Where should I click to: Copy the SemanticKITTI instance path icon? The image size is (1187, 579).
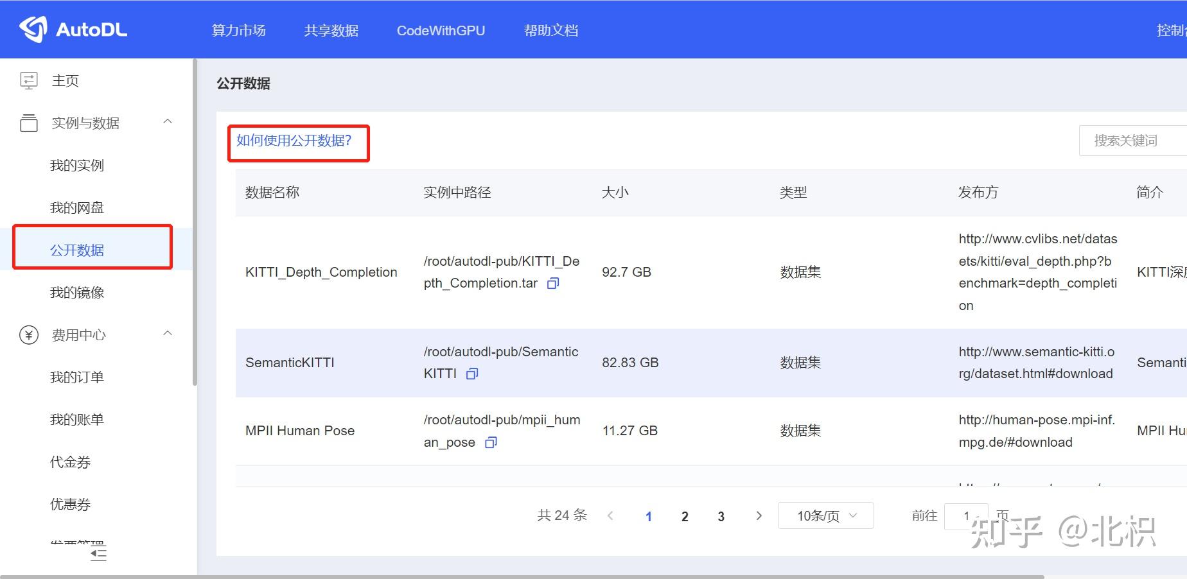click(471, 374)
